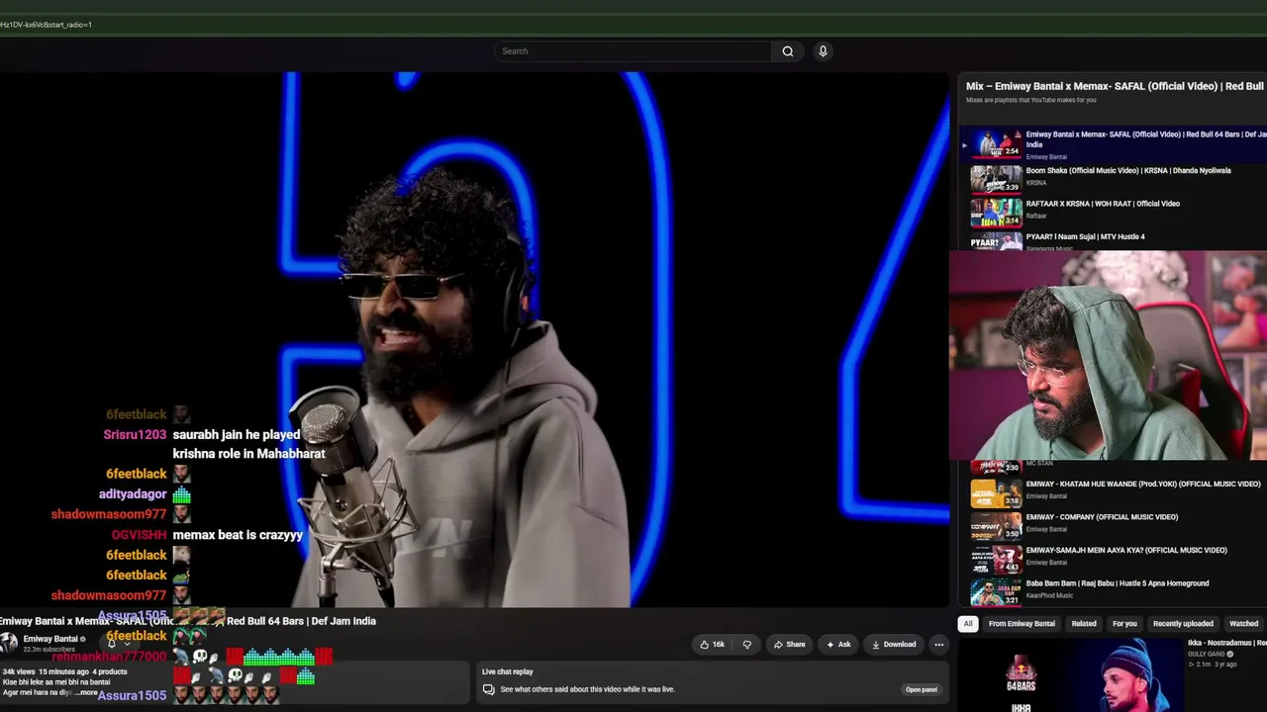Click chat username 'Srisru1203'
The height and width of the screenshot is (712, 1267).
point(135,434)
